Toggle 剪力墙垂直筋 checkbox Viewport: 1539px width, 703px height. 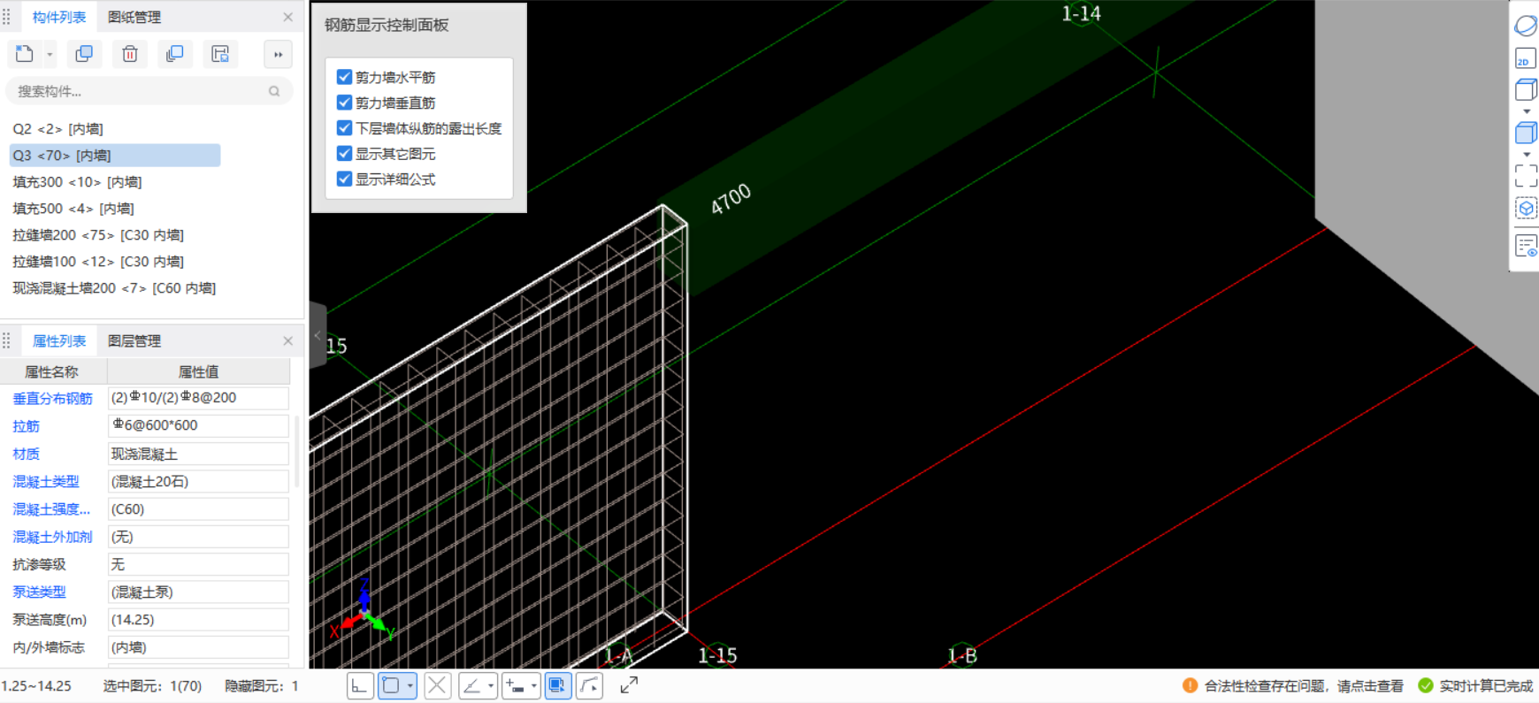[345, 103]
